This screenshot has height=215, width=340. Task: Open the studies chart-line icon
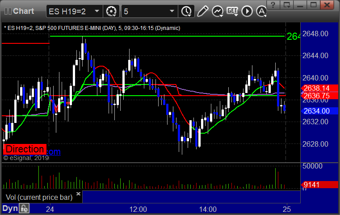(218, 11)
